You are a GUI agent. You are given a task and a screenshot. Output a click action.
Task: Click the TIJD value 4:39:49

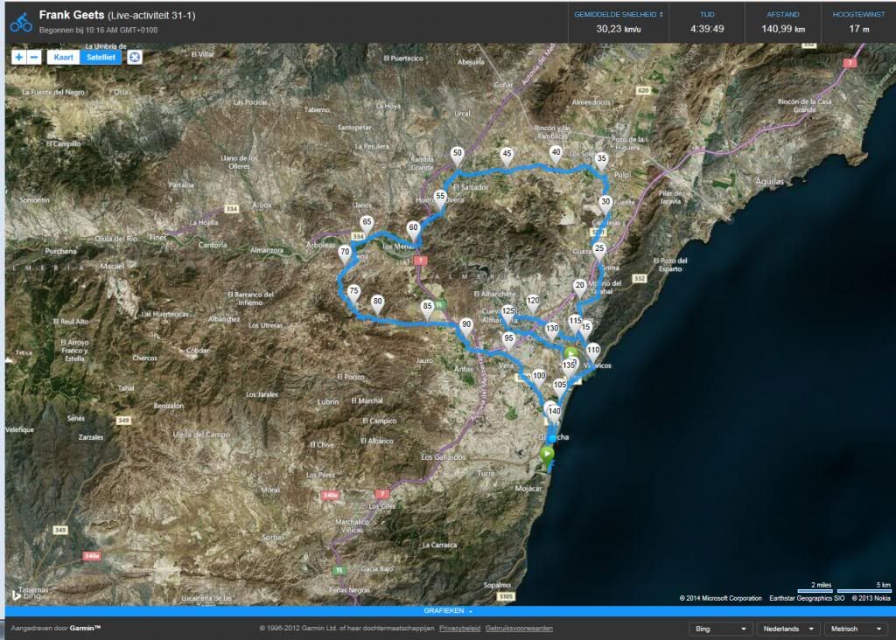coord(707,29)
